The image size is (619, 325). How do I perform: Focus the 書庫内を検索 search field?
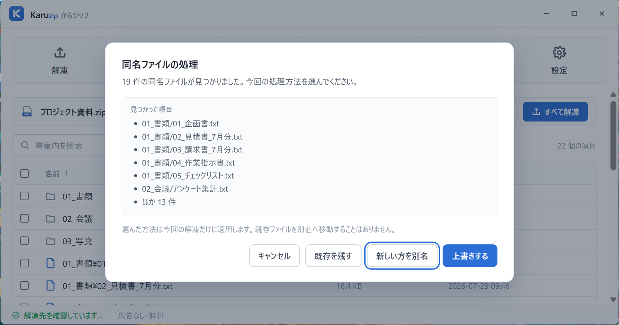[x=59, y=145]
